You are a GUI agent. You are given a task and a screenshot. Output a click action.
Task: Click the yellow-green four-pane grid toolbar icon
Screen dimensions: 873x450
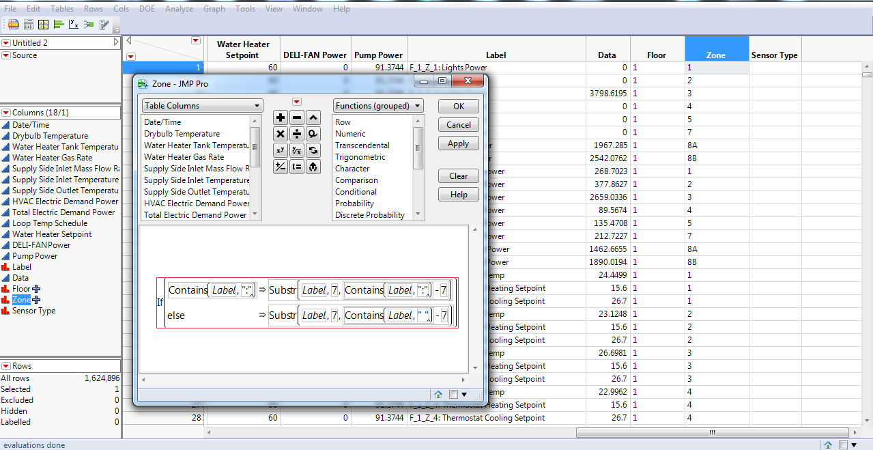(44, 25)
